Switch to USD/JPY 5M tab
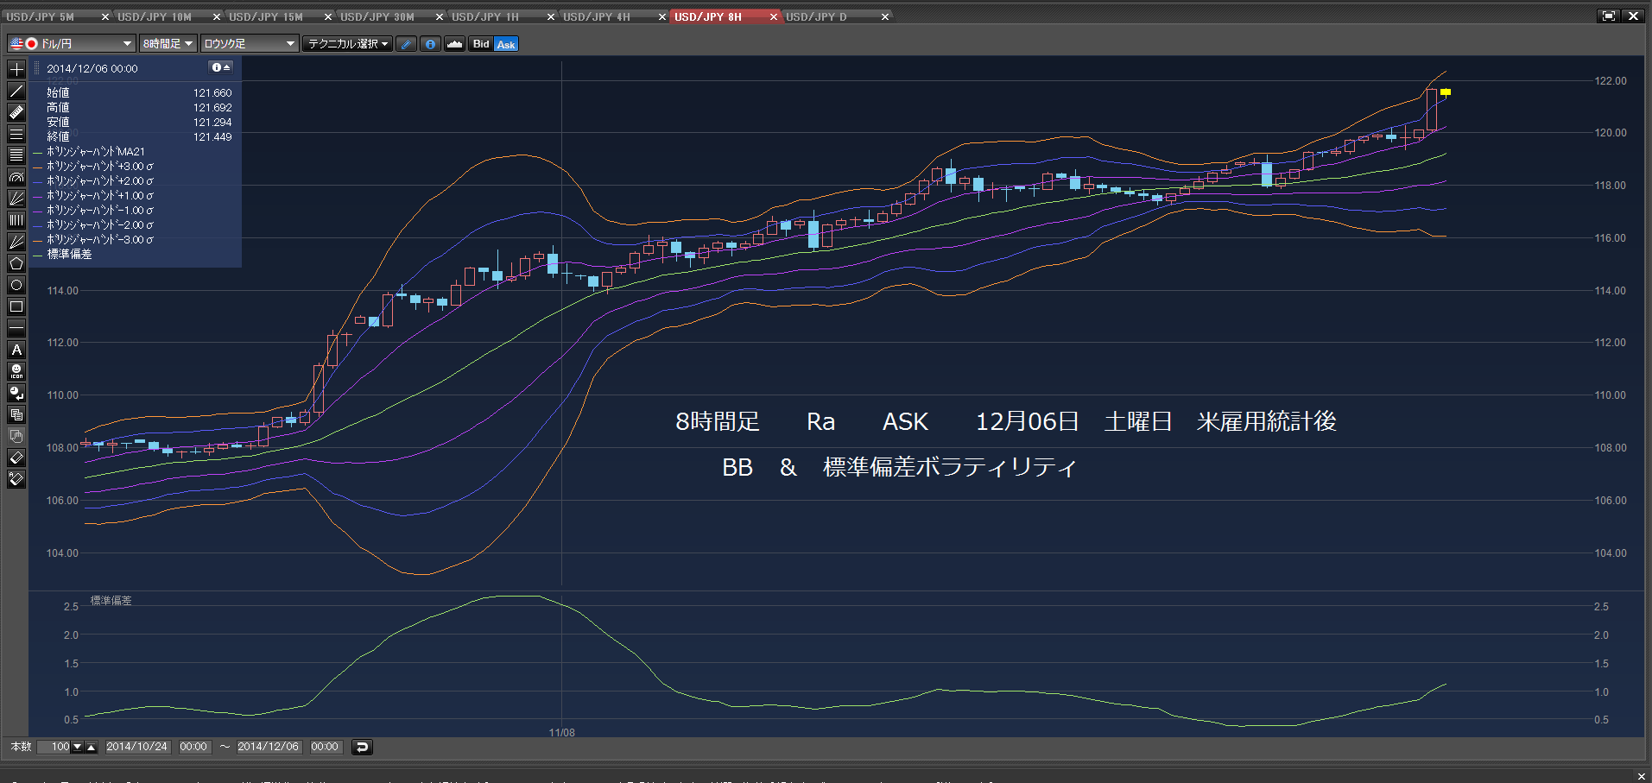Screen dimensions: 1652x783 [41, 16]
